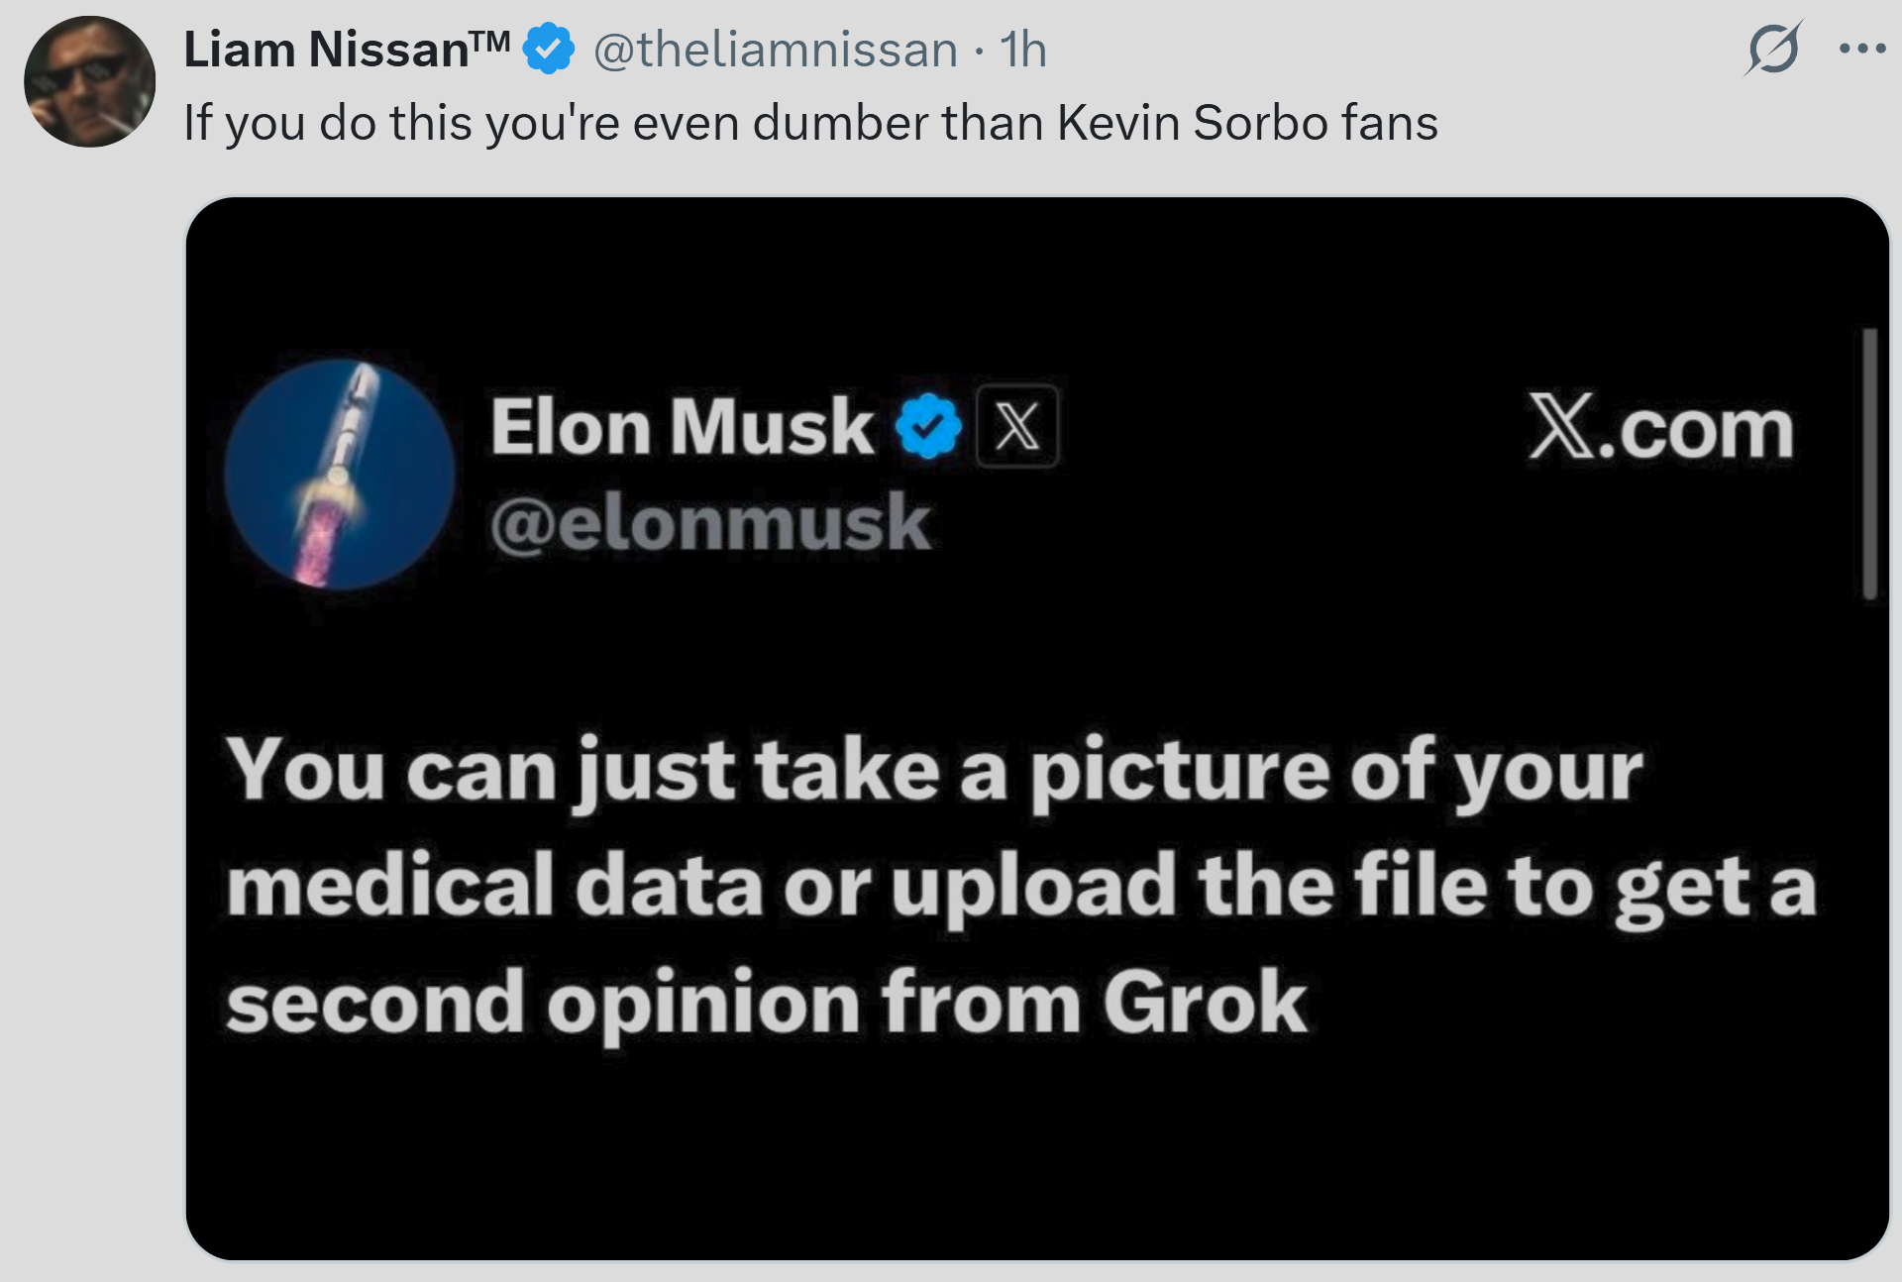Click the scrollbar at the image's right edge
1902x1282 pixels.
click(1869, 464)
